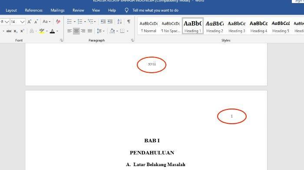
Task: Apply paragraph shading with the paint bucket
Action: 112,31
